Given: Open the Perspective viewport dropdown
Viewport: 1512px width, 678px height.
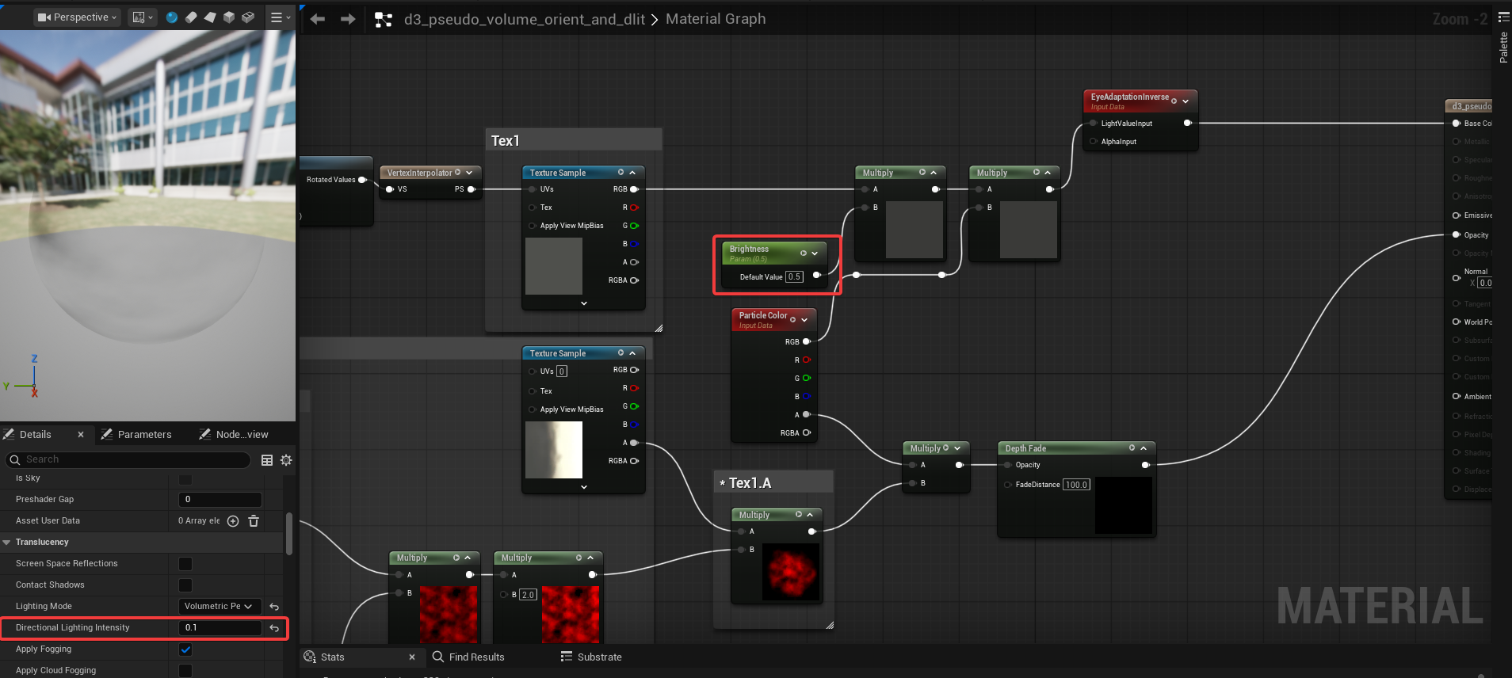Looking at the screenshot, I should click(78, 17).
